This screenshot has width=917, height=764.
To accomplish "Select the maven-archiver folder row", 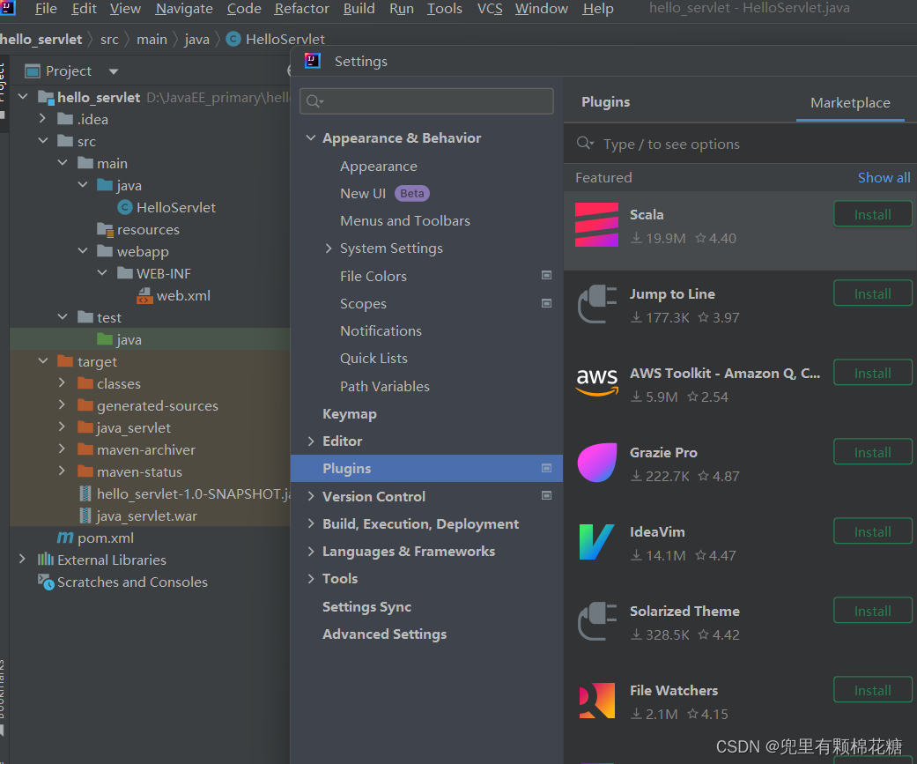I will (150, 450).
